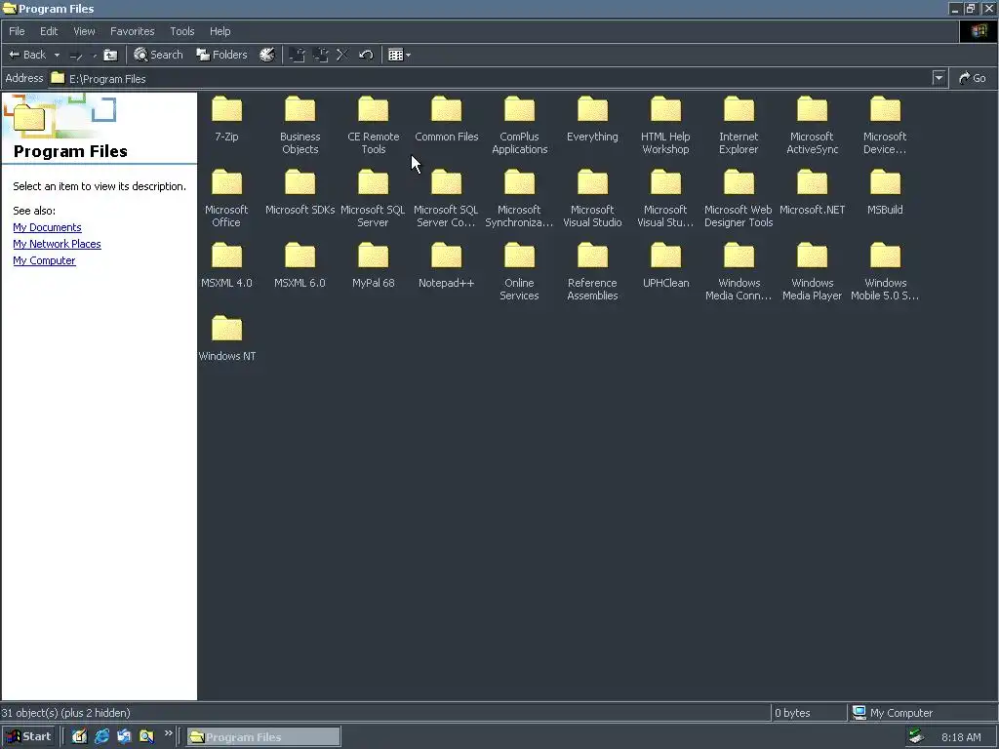The height and width of the screenshot is (749, 999).
Task: Go back using the Back button
Action: pos(26,55)
